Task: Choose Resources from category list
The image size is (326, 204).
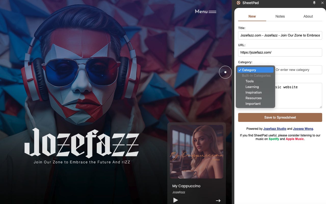Action: click(x=255, y=98)
